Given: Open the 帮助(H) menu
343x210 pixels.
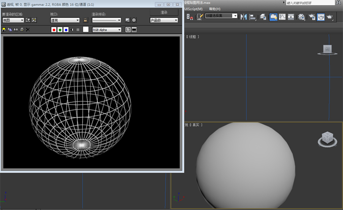Looking at the screenshot, I should click(214, 9).
